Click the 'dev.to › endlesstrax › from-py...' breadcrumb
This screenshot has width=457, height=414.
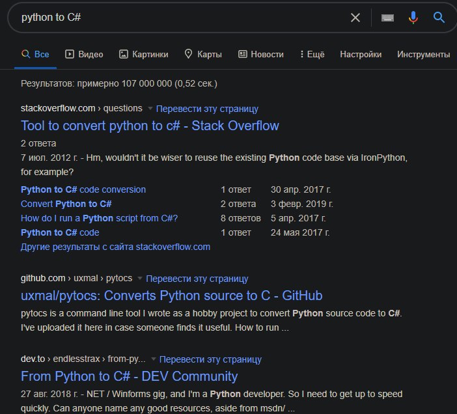click(x=83, y=359)
